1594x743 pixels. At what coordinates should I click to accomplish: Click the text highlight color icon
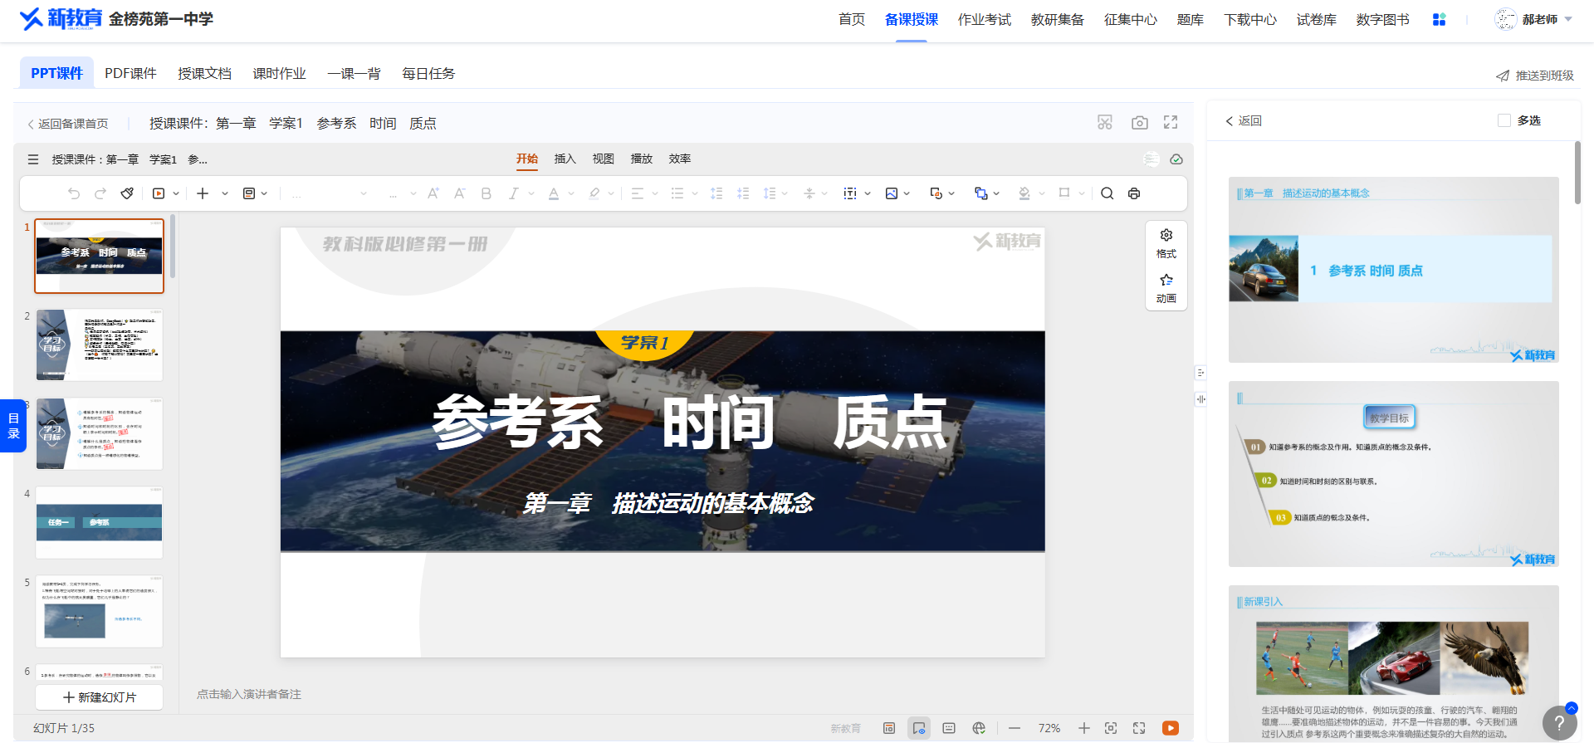[x=594, y=193]
